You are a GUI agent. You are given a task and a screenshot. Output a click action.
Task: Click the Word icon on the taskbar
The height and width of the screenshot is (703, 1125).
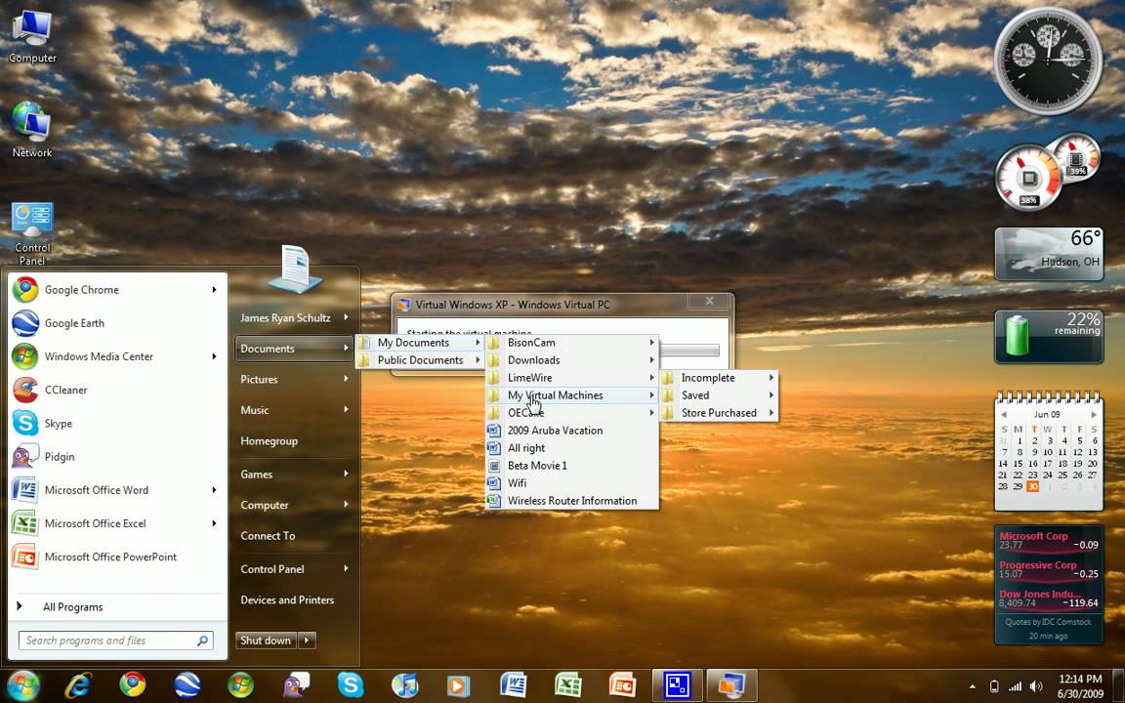(x=514, y=685)
